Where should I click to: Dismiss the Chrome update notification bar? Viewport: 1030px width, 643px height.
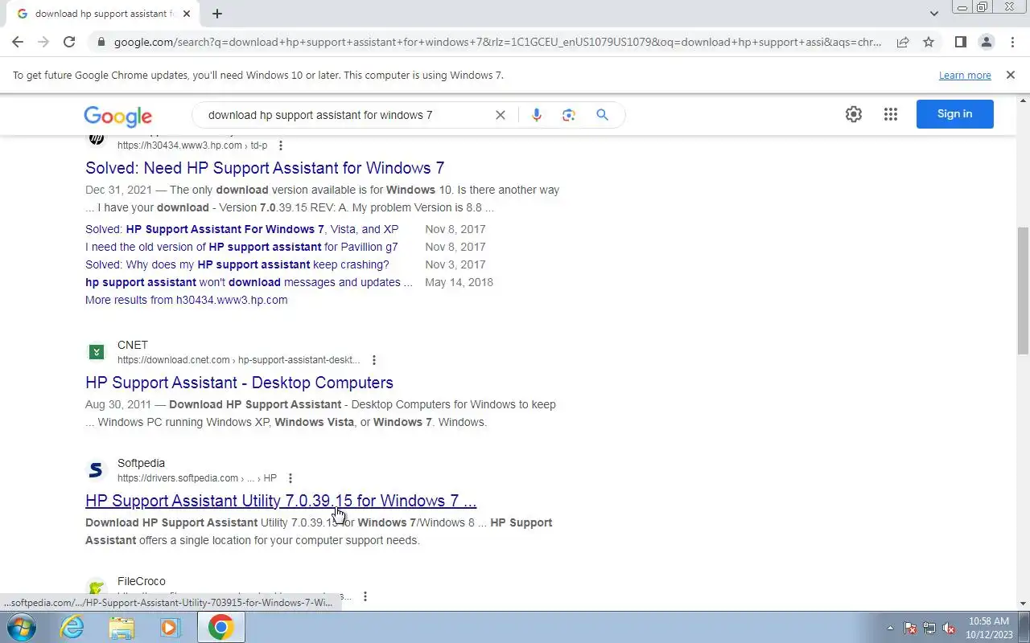(1010, 75)
